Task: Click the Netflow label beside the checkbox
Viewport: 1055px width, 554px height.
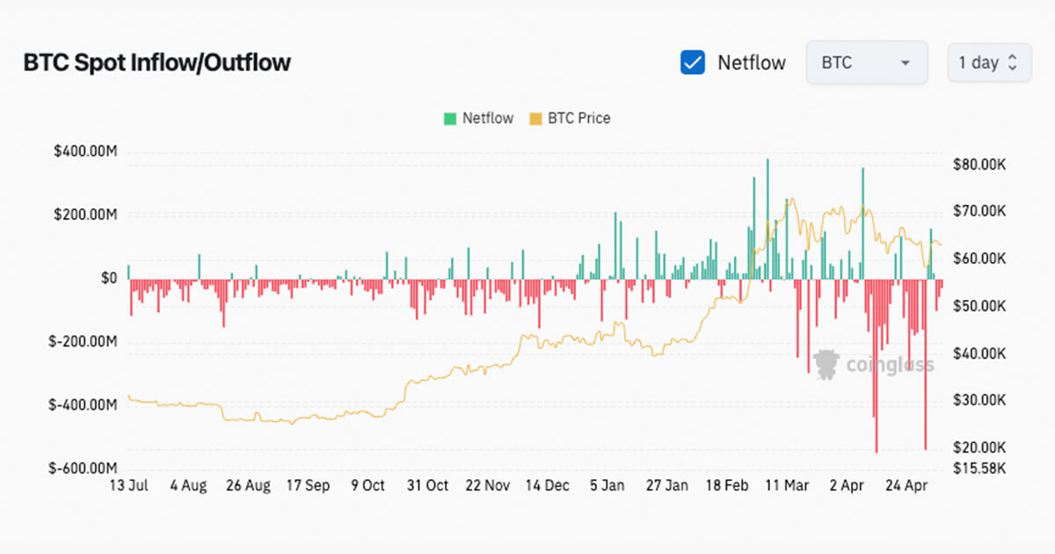Action: [751, 62]
